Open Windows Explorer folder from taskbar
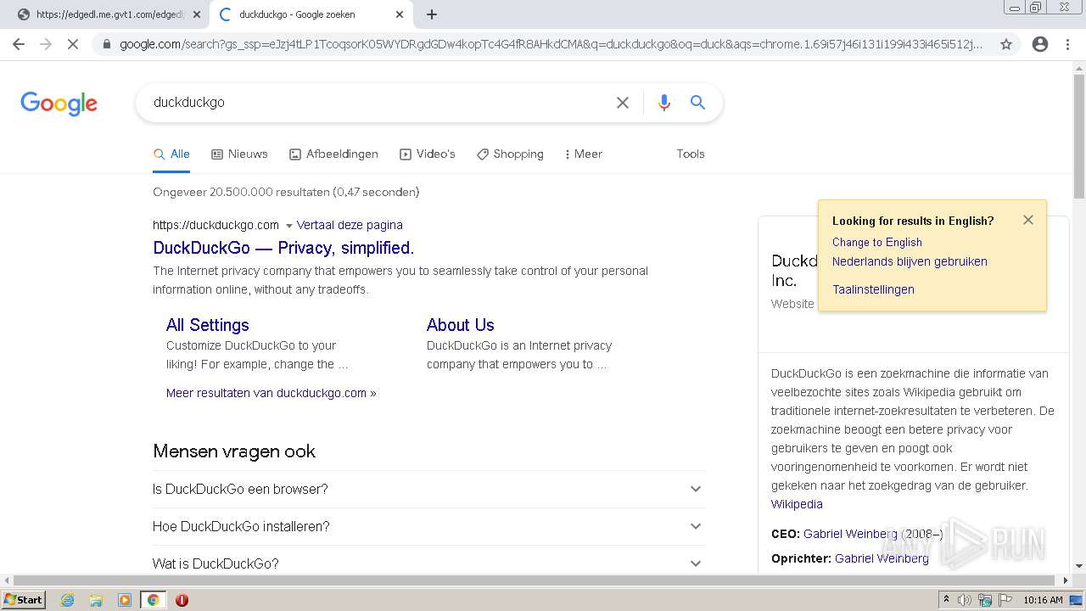Image resolution: width=1086 pixels, height=611 pixels. pyautogui.click(x=96, y=600)
